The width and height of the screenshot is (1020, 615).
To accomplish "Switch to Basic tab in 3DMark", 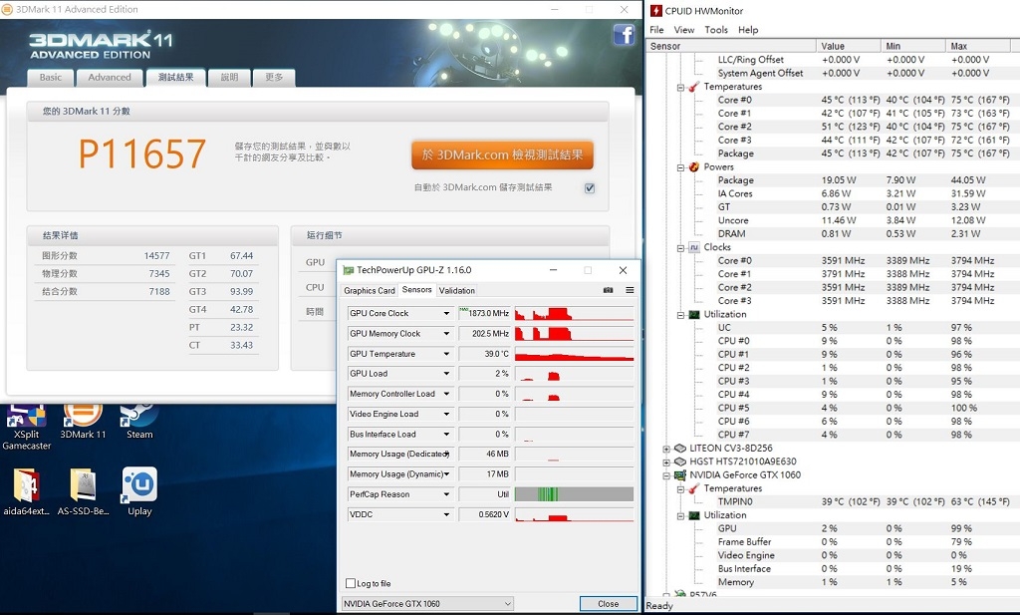I will 50,78.
